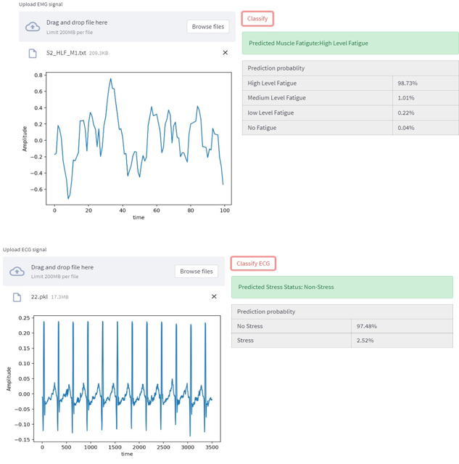Click the No Stress 97.48% table row

point(342,326)
